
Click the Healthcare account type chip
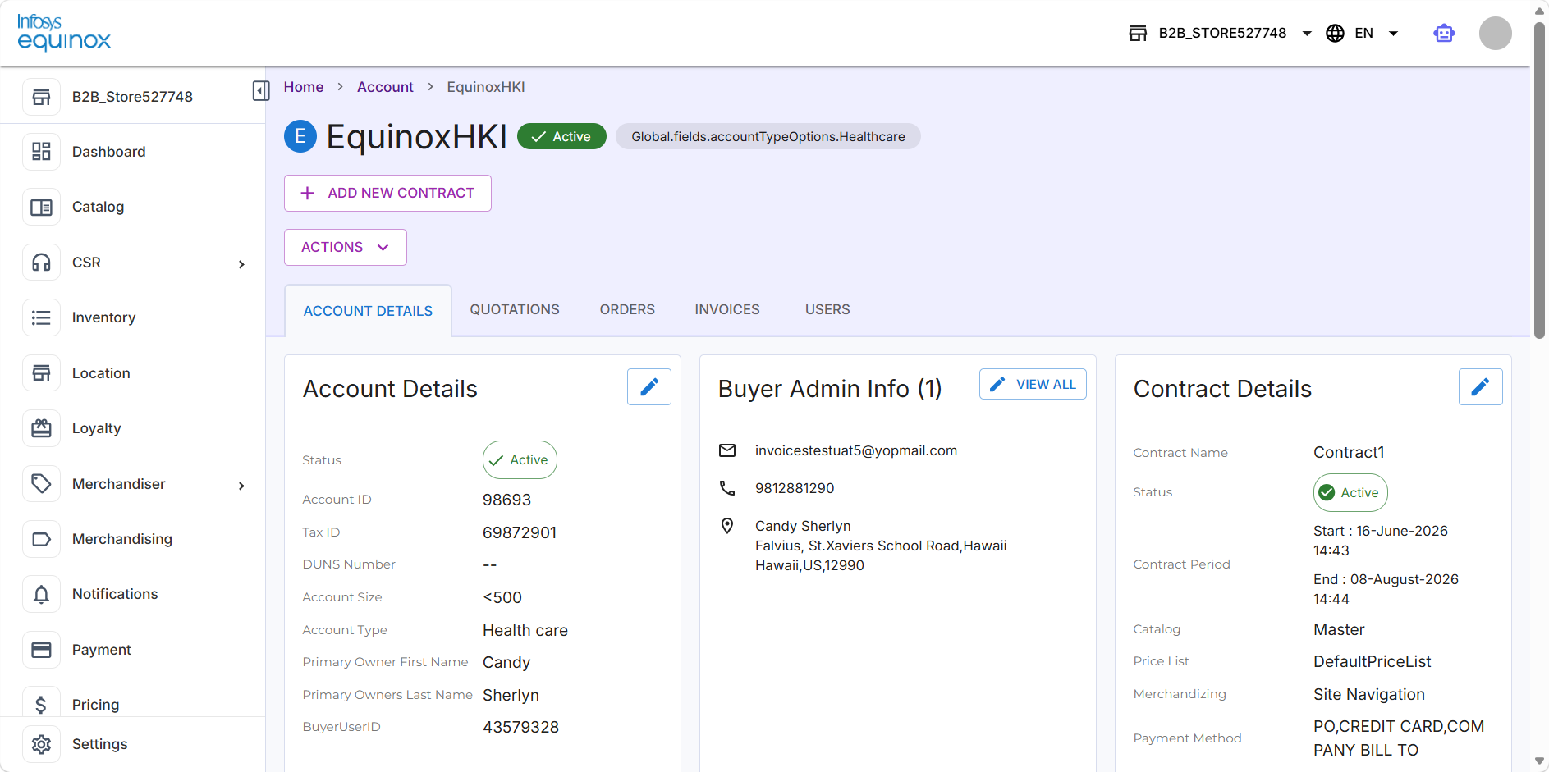click(768, 136)
